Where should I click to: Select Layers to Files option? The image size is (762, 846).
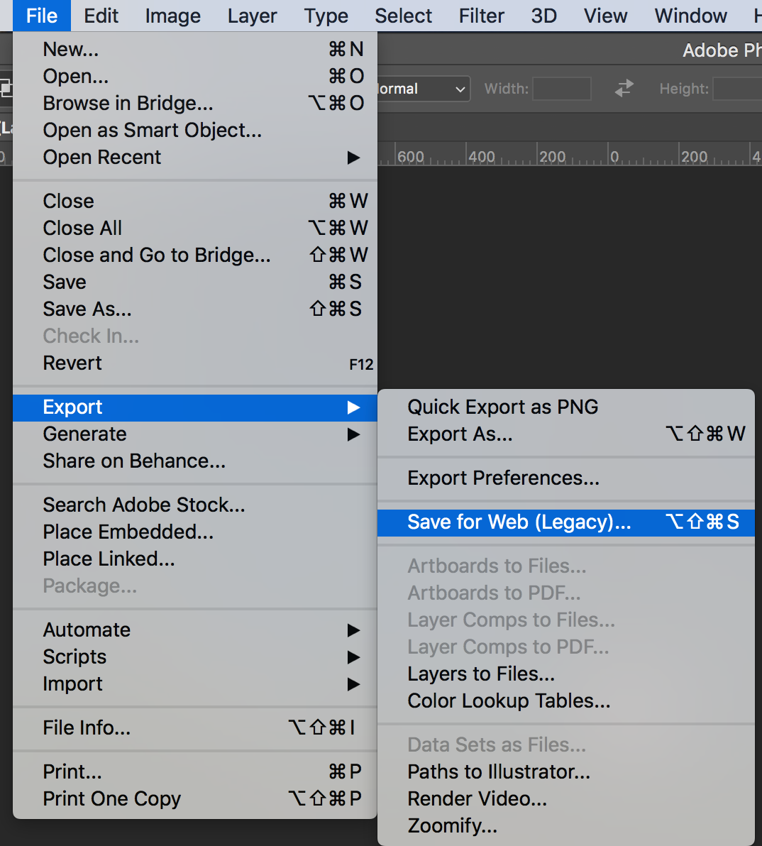point(481,674)
